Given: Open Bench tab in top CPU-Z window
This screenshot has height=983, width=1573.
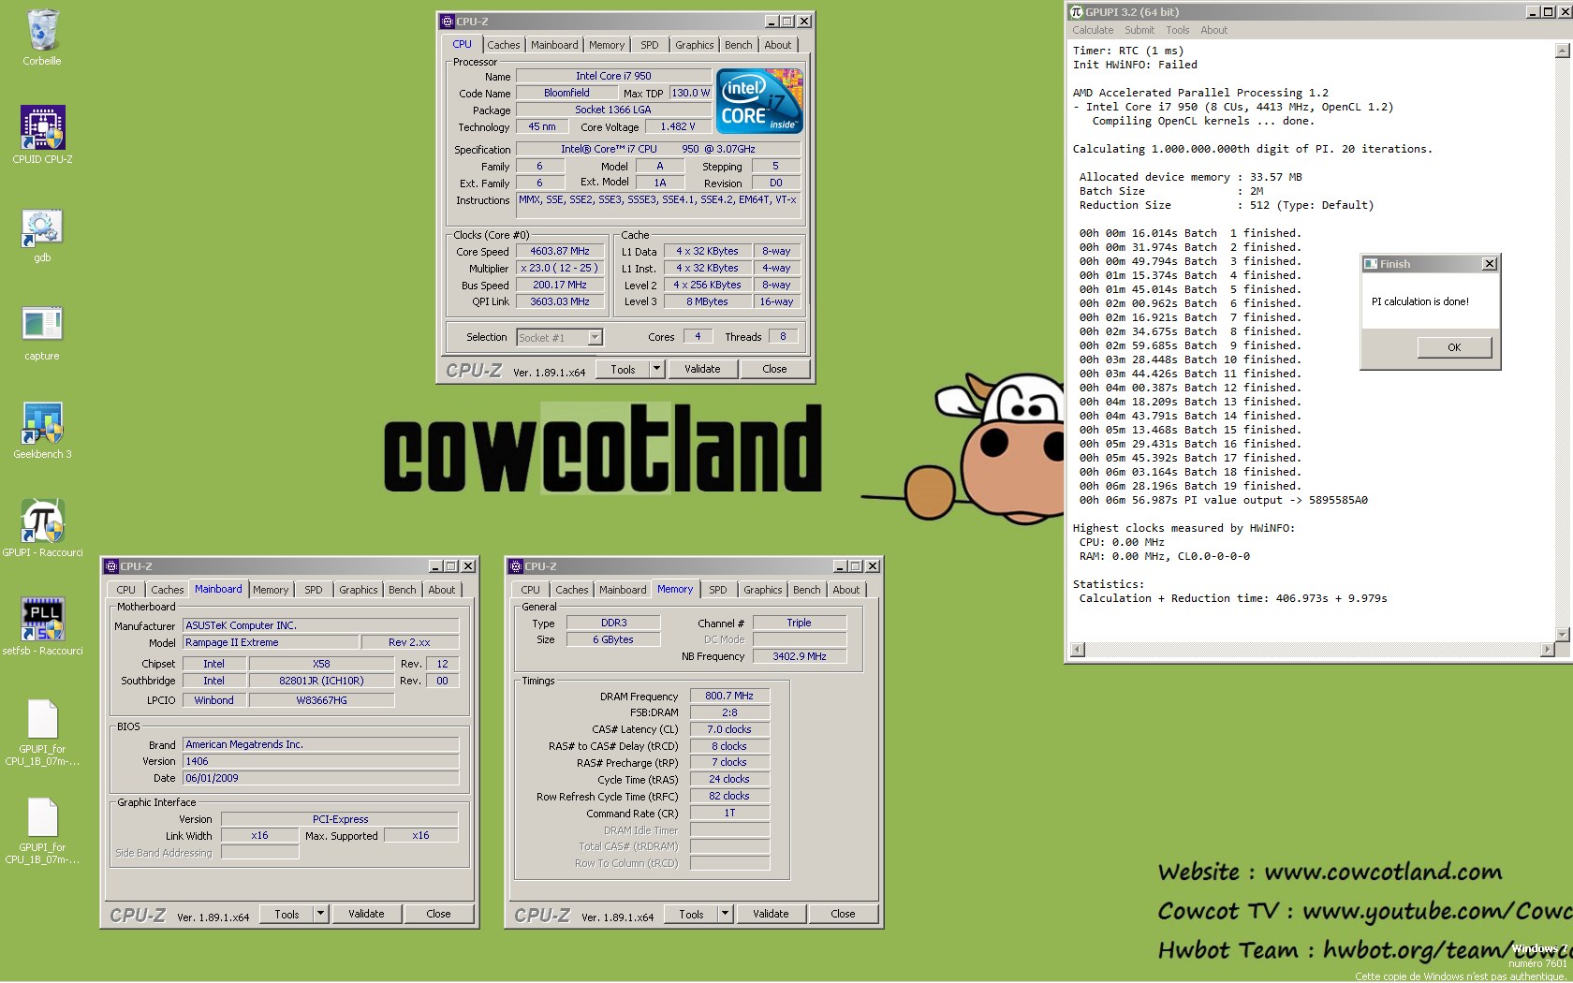Looking at the screenshot, I should pos(739,45).
